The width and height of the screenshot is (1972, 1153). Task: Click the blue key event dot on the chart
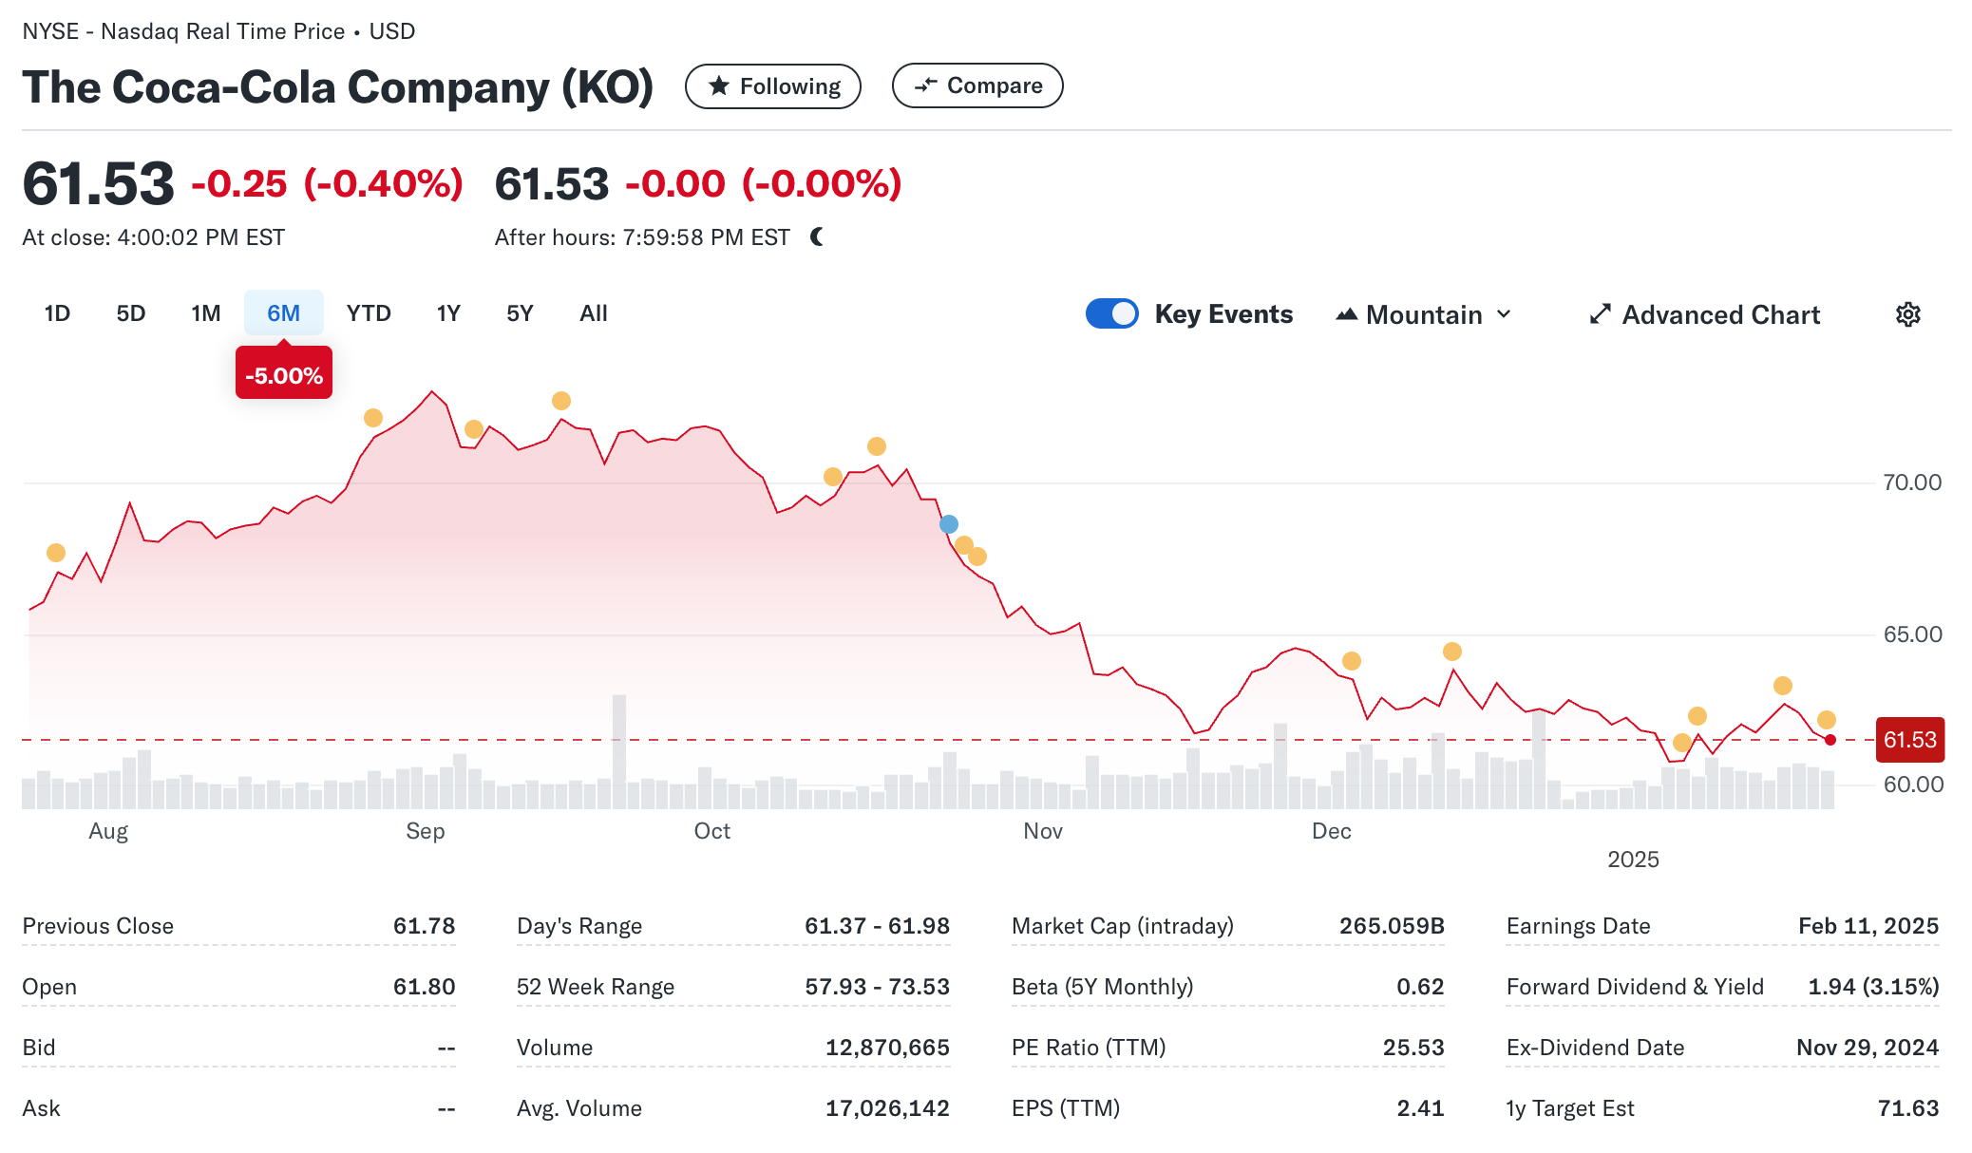948,524
